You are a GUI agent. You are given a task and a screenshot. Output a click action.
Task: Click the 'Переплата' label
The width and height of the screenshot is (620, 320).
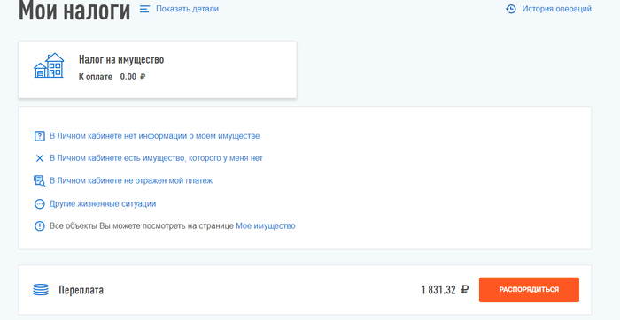click(81, 290)
